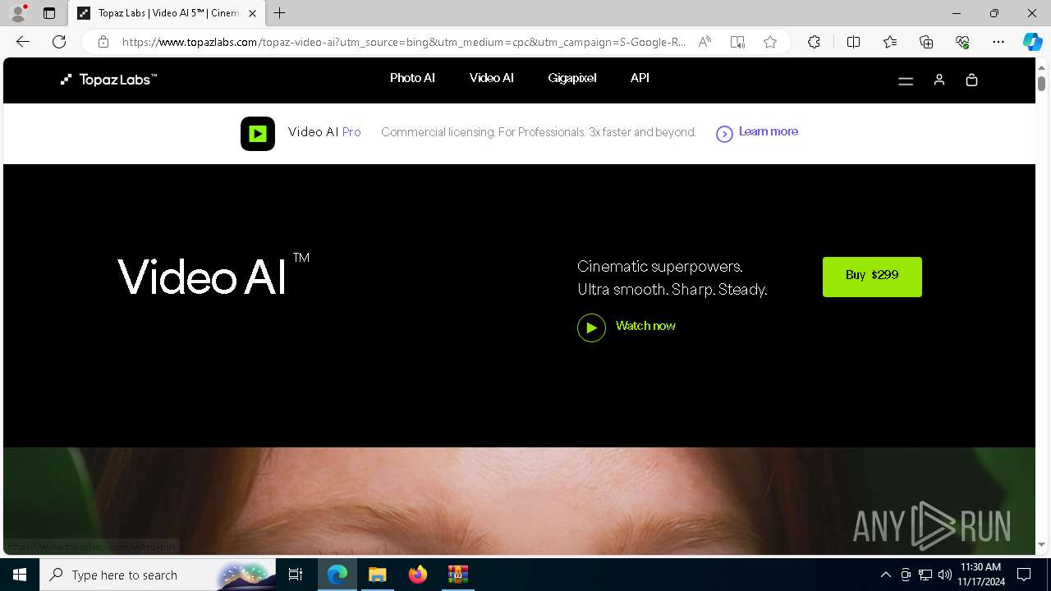
Task: Play the Watch now video button
Action: (591, 328)
